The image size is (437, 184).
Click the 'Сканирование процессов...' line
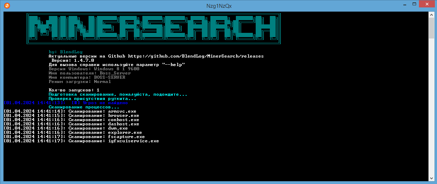pos(84,107)
